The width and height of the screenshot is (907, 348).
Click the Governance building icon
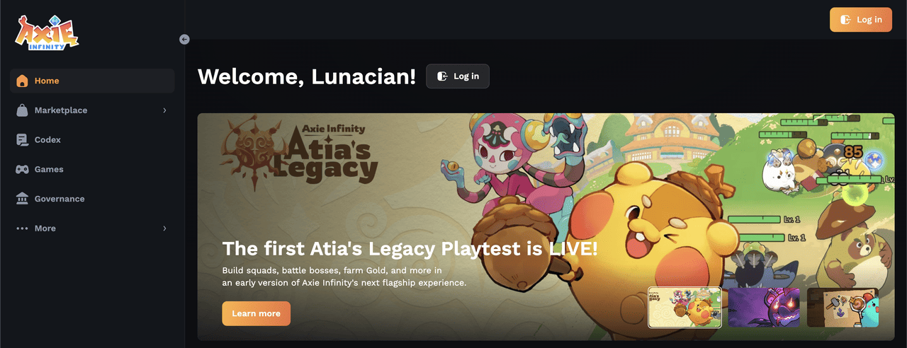pyautogui.click(x=22, y=199)
